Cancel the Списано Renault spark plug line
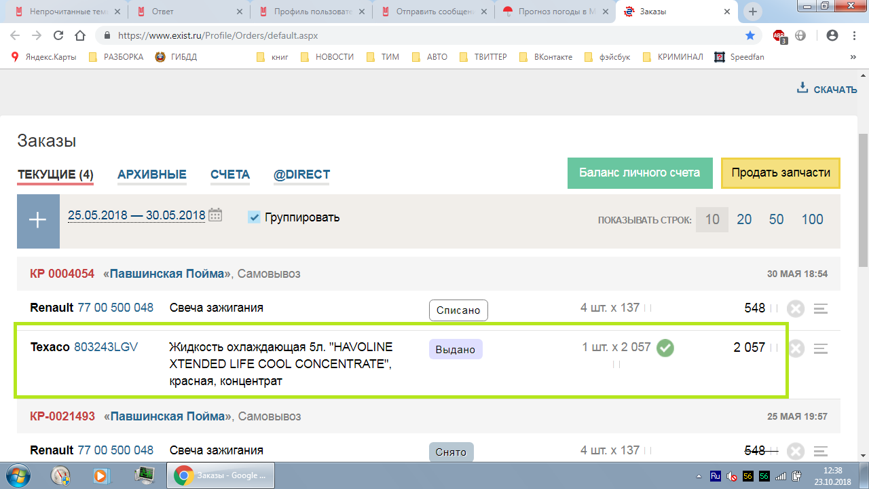The image size is (869, 489). [x=796, y=308]
